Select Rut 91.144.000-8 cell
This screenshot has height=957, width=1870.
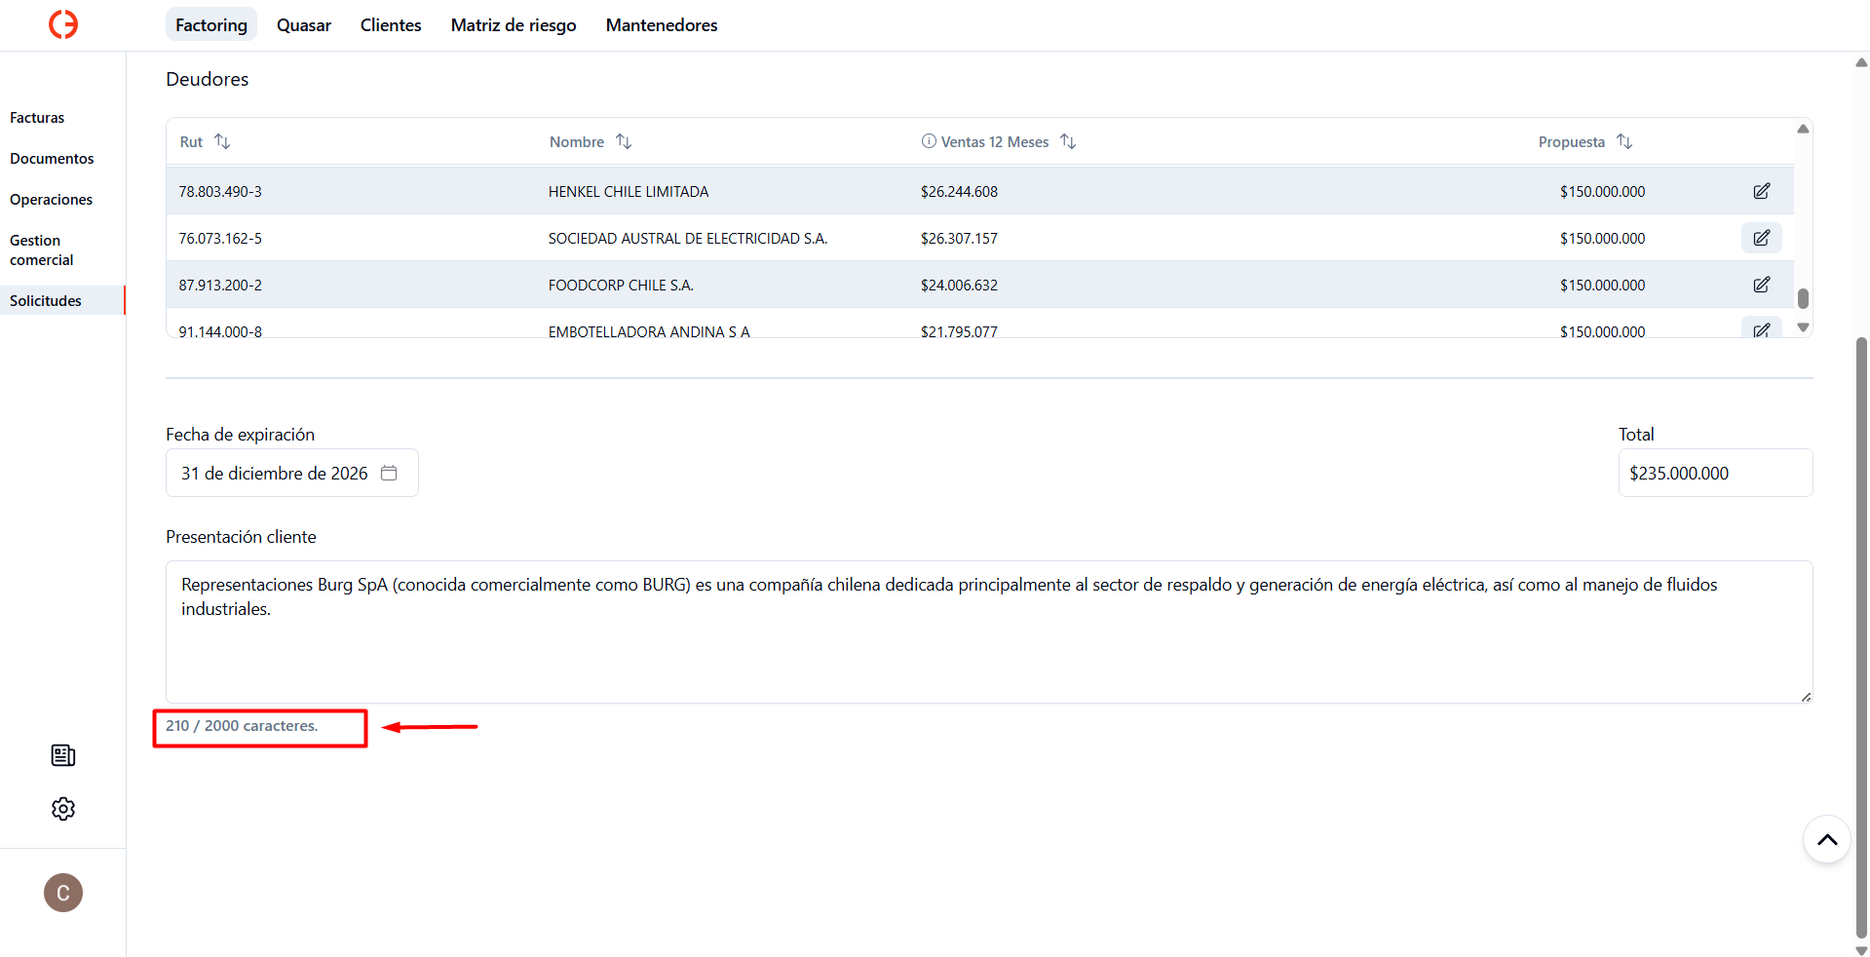pyautogui.click(x=220, y=331)
